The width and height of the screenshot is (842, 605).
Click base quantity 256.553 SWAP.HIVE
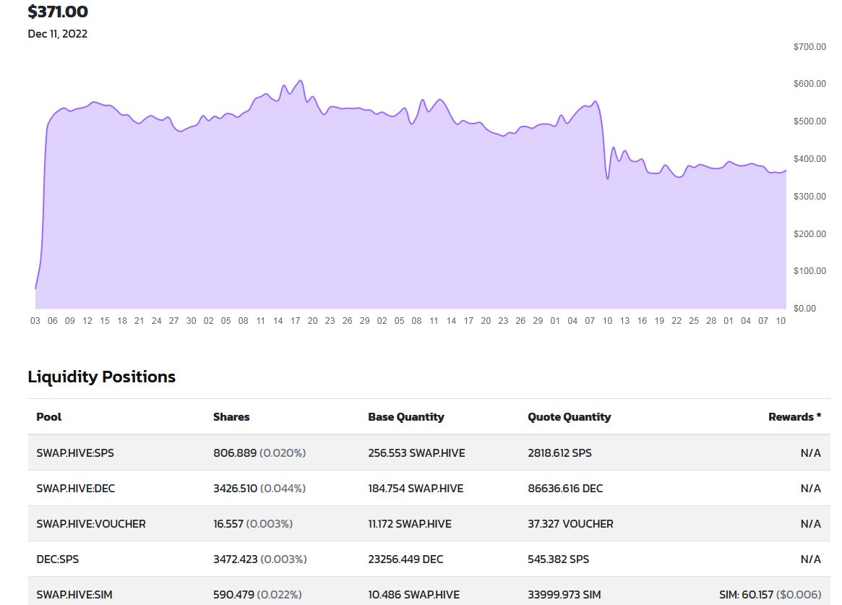(x=417, y=453)
